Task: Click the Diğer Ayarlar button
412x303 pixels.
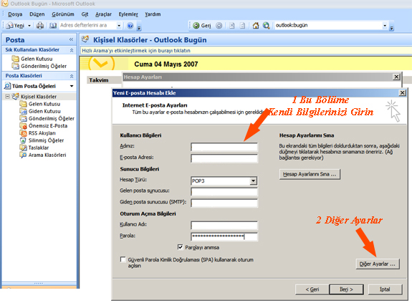Action: coord(378,264)
